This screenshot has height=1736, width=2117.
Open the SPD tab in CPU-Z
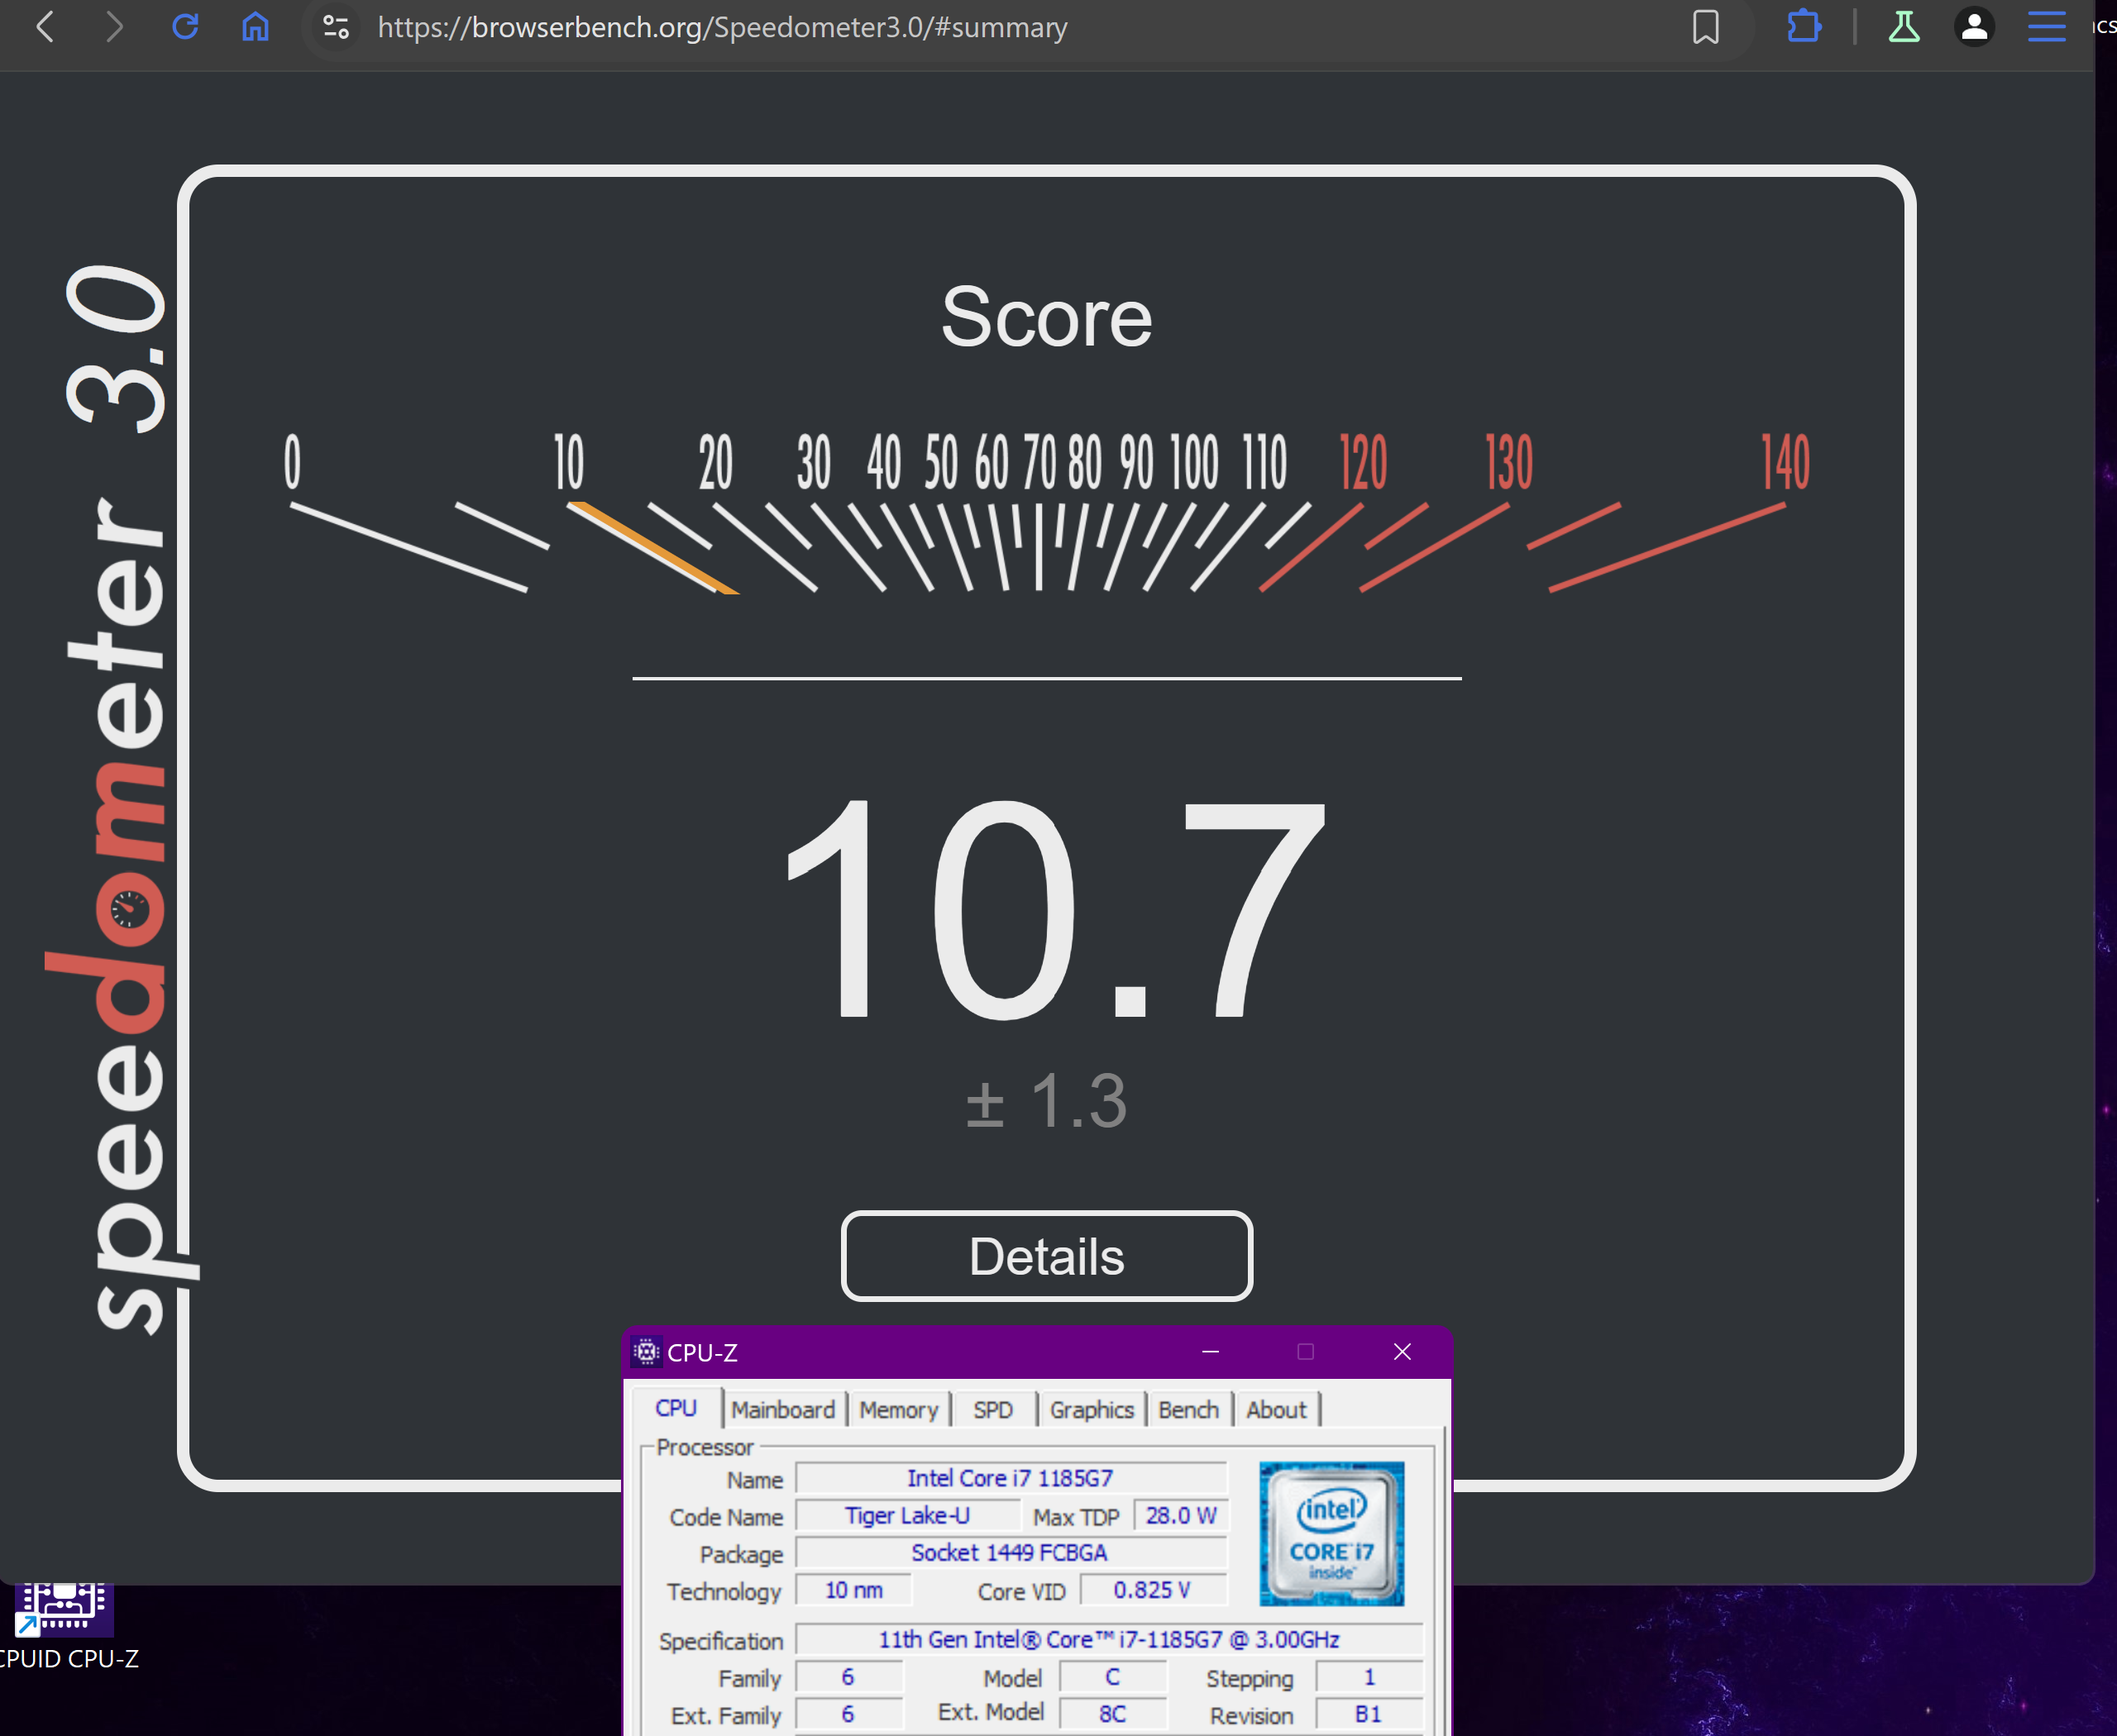pyautogui.click(x=992, y=1410)
